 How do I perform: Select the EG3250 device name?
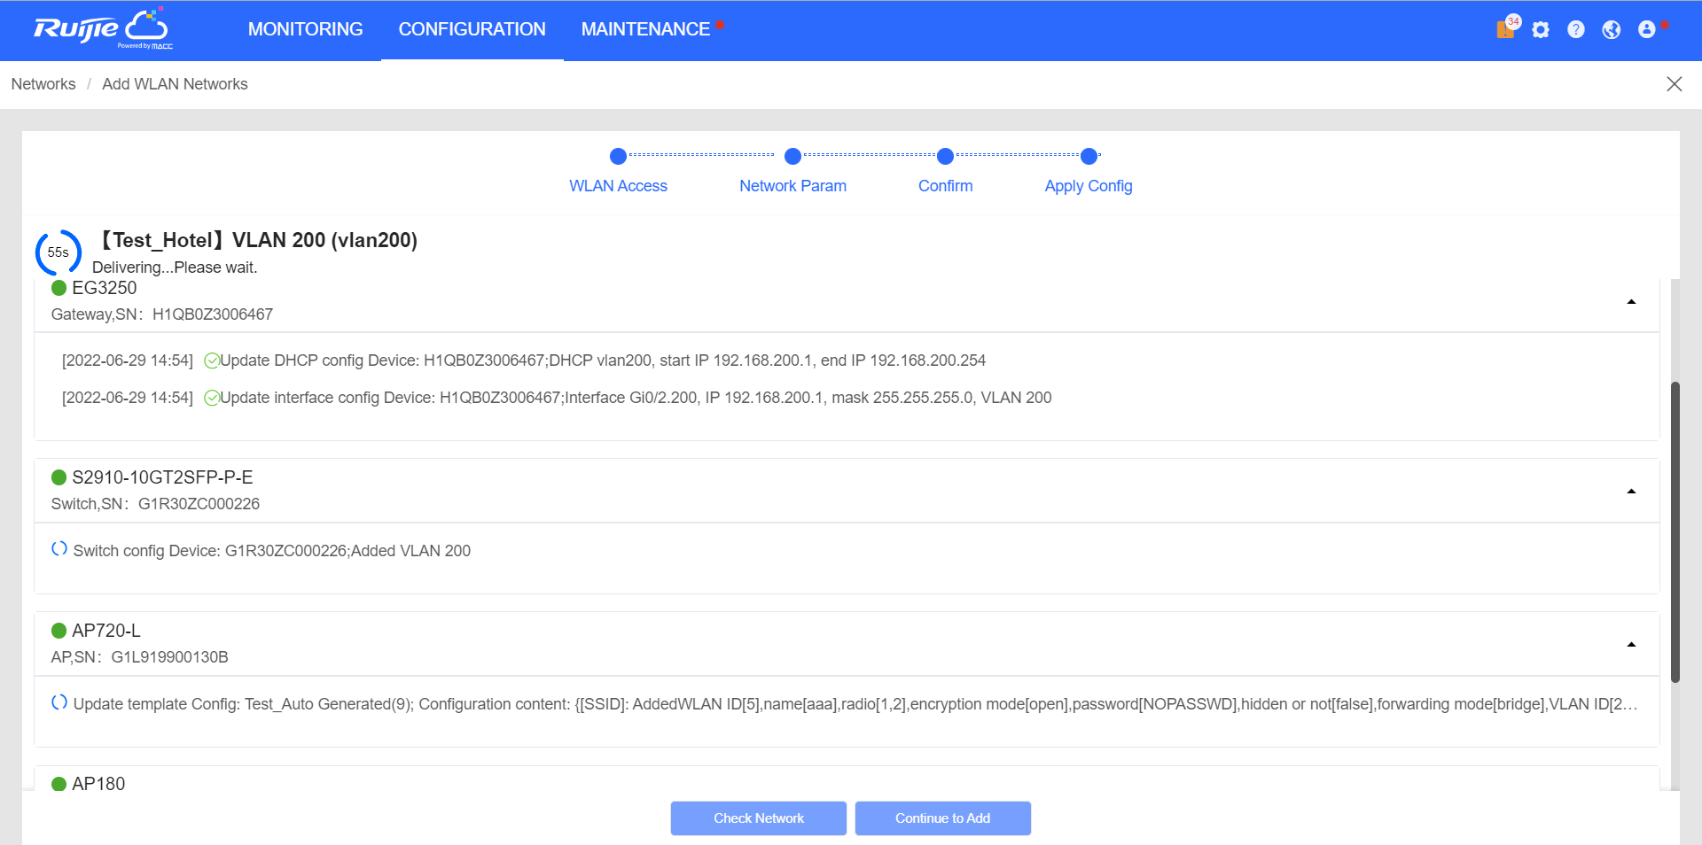[105, 288]
